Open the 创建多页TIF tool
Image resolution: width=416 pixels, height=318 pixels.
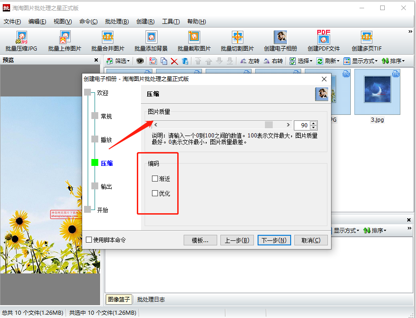click(x=367, y=41)
